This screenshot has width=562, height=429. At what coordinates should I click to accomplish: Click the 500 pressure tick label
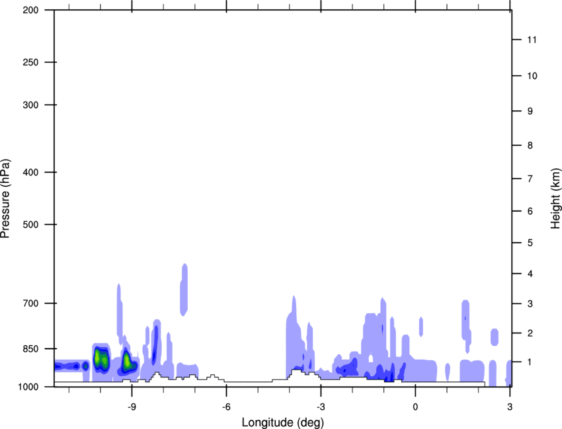(x=30, y=224)
